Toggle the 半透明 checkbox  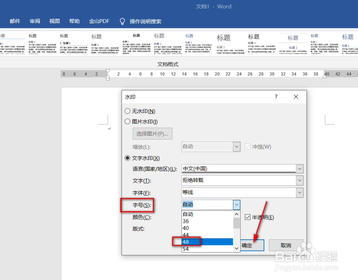[x=247, y=217]
